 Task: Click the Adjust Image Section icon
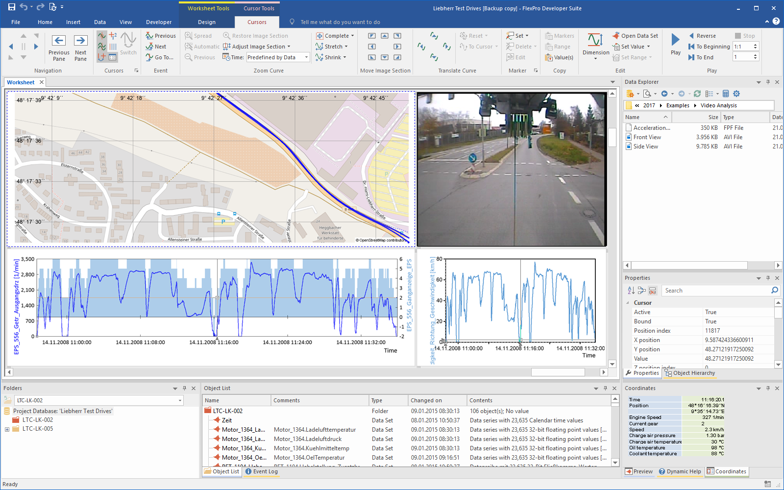[226, 46]
